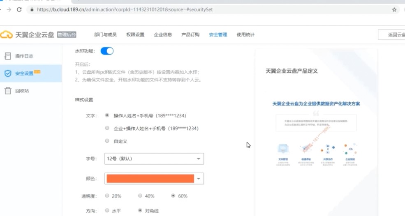Go forward with browser arrow icon

click(9, 9)
